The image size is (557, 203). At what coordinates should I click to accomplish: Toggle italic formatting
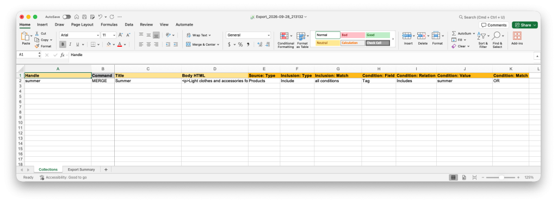point(70,45)
